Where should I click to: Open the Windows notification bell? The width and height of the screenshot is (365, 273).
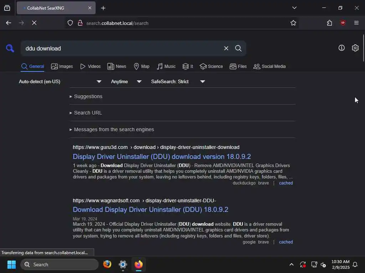point(355,264)
